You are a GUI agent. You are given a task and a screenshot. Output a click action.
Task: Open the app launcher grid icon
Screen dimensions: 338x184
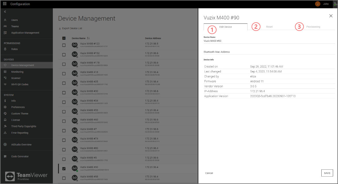(5, 4)
